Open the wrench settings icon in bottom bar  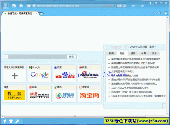tap(17, 121)
